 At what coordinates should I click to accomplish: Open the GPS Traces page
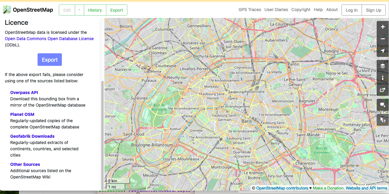(x=250, y=10)
